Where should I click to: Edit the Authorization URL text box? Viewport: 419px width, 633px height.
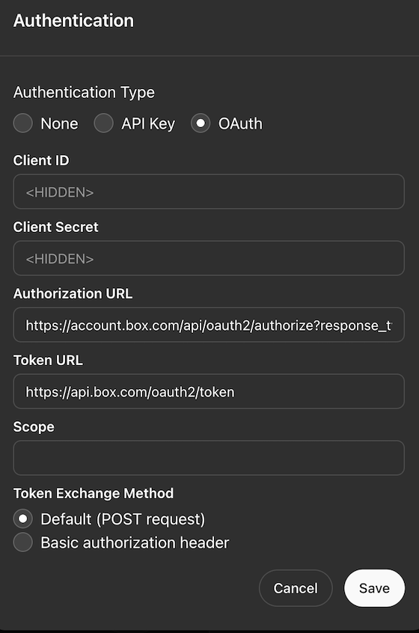(209, 325)
